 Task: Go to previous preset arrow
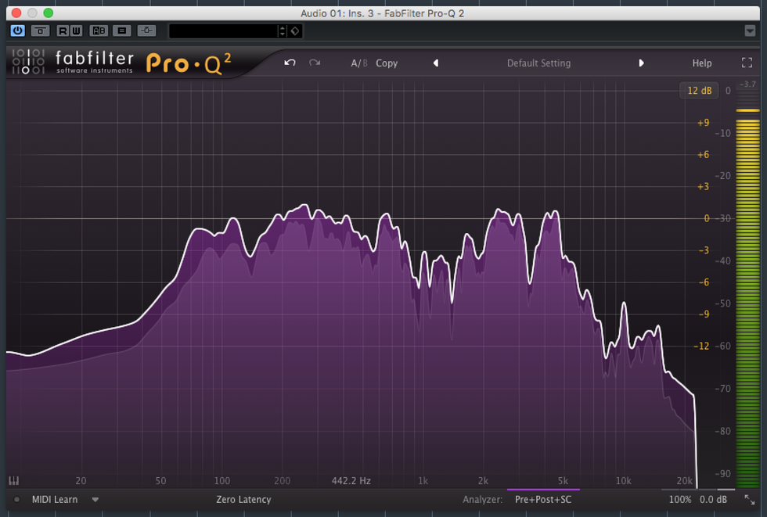(x=436, y=63)
